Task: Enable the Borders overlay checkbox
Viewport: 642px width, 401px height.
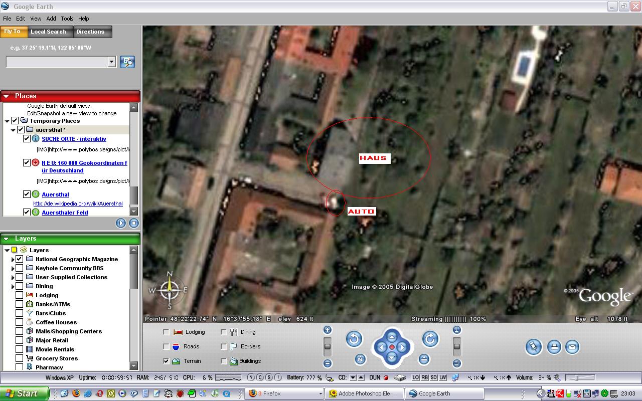Action: point(224,346)
